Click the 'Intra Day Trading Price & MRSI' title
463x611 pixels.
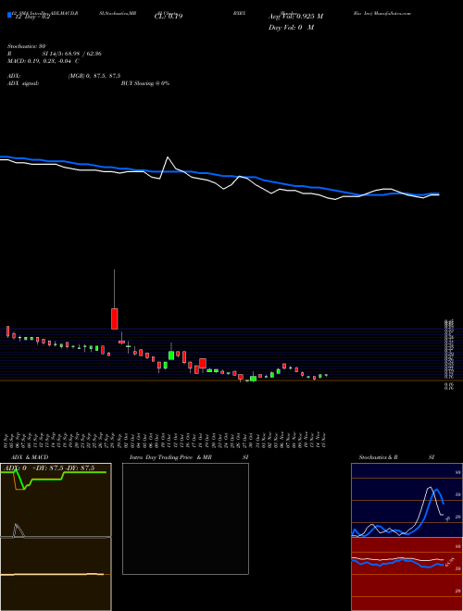(x=189, y=457)
